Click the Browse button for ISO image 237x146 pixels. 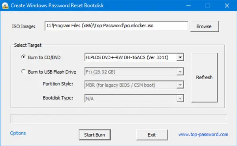click(x=204, y=27)
